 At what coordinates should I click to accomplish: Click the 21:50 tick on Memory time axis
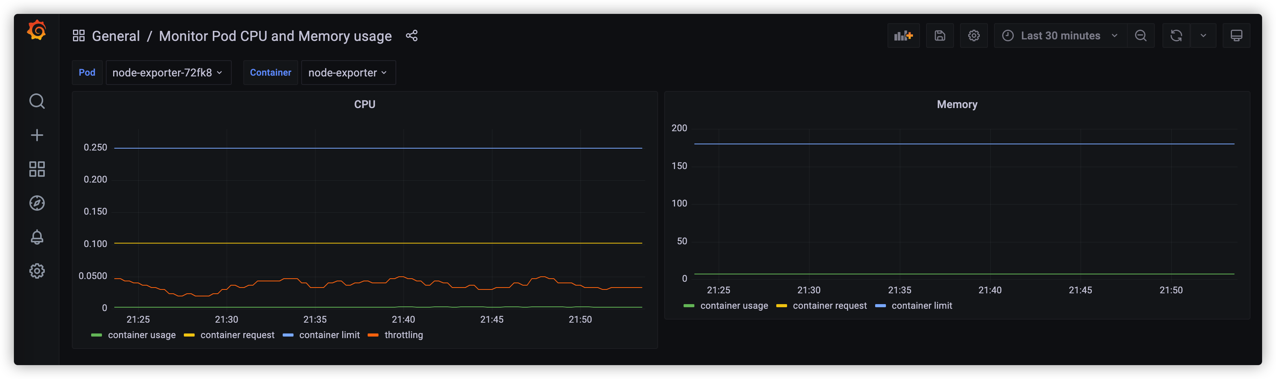(1171, 291)
